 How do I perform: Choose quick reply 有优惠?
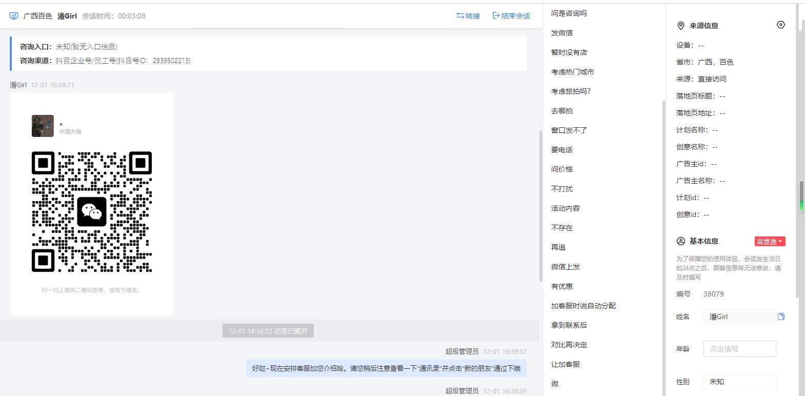(x=562, y=286)
